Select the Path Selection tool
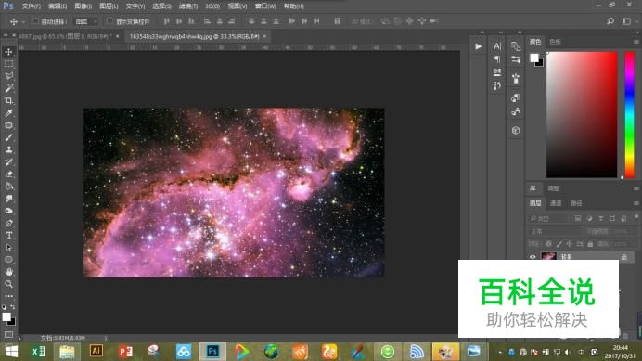 pos(8,248)
